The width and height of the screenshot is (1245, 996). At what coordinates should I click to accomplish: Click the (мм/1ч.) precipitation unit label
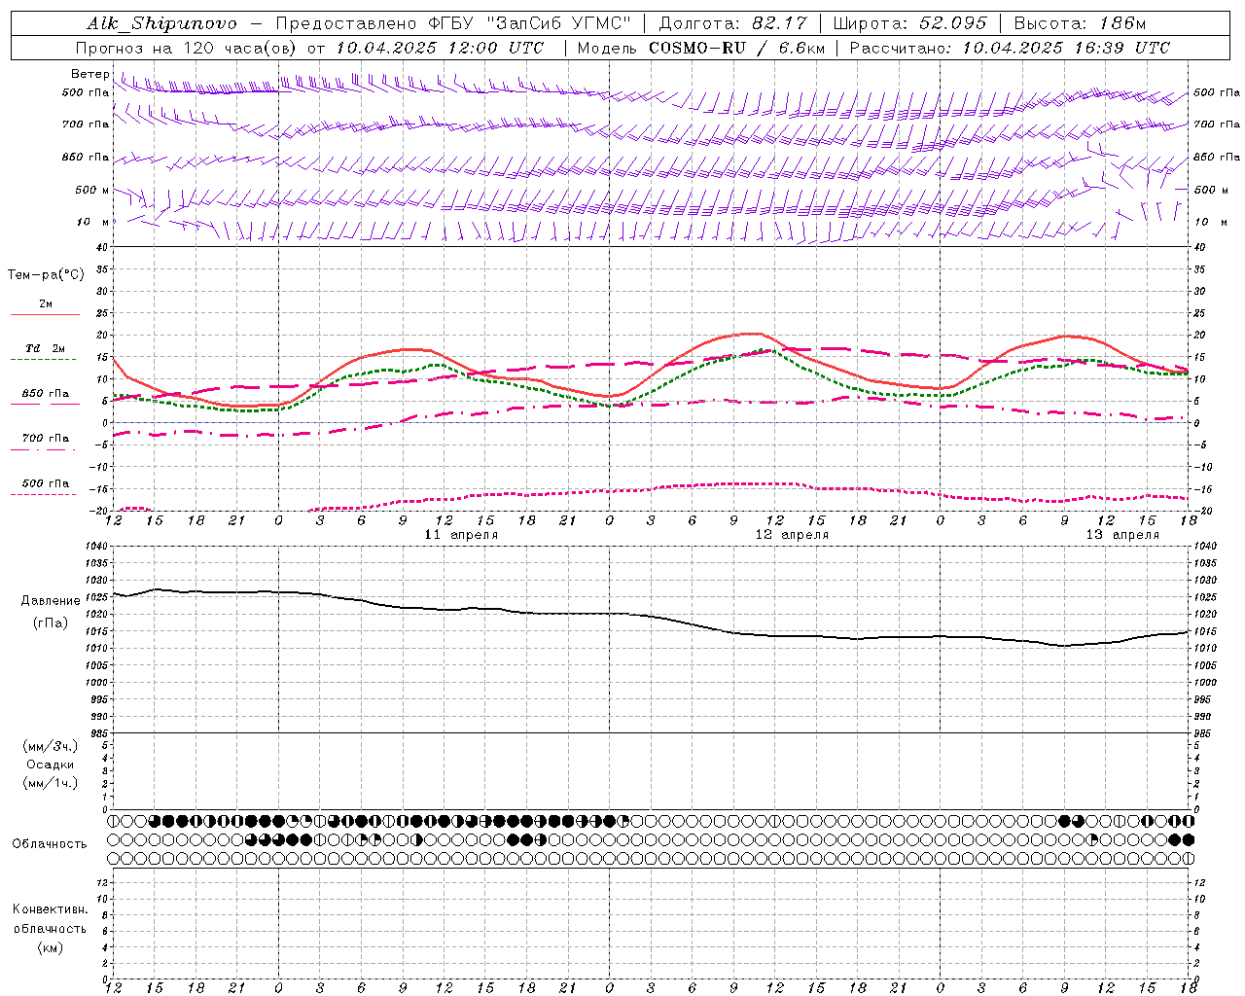[51, 784]
